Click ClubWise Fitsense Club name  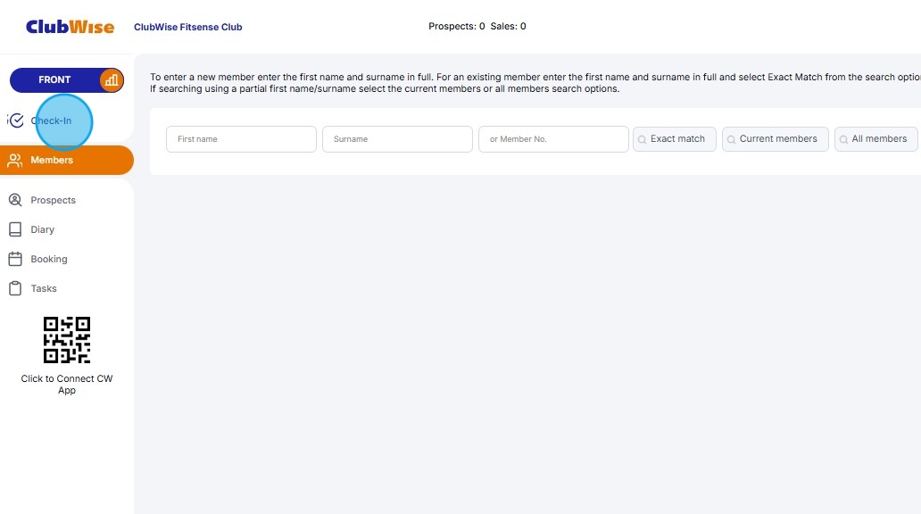pos(188,27)
